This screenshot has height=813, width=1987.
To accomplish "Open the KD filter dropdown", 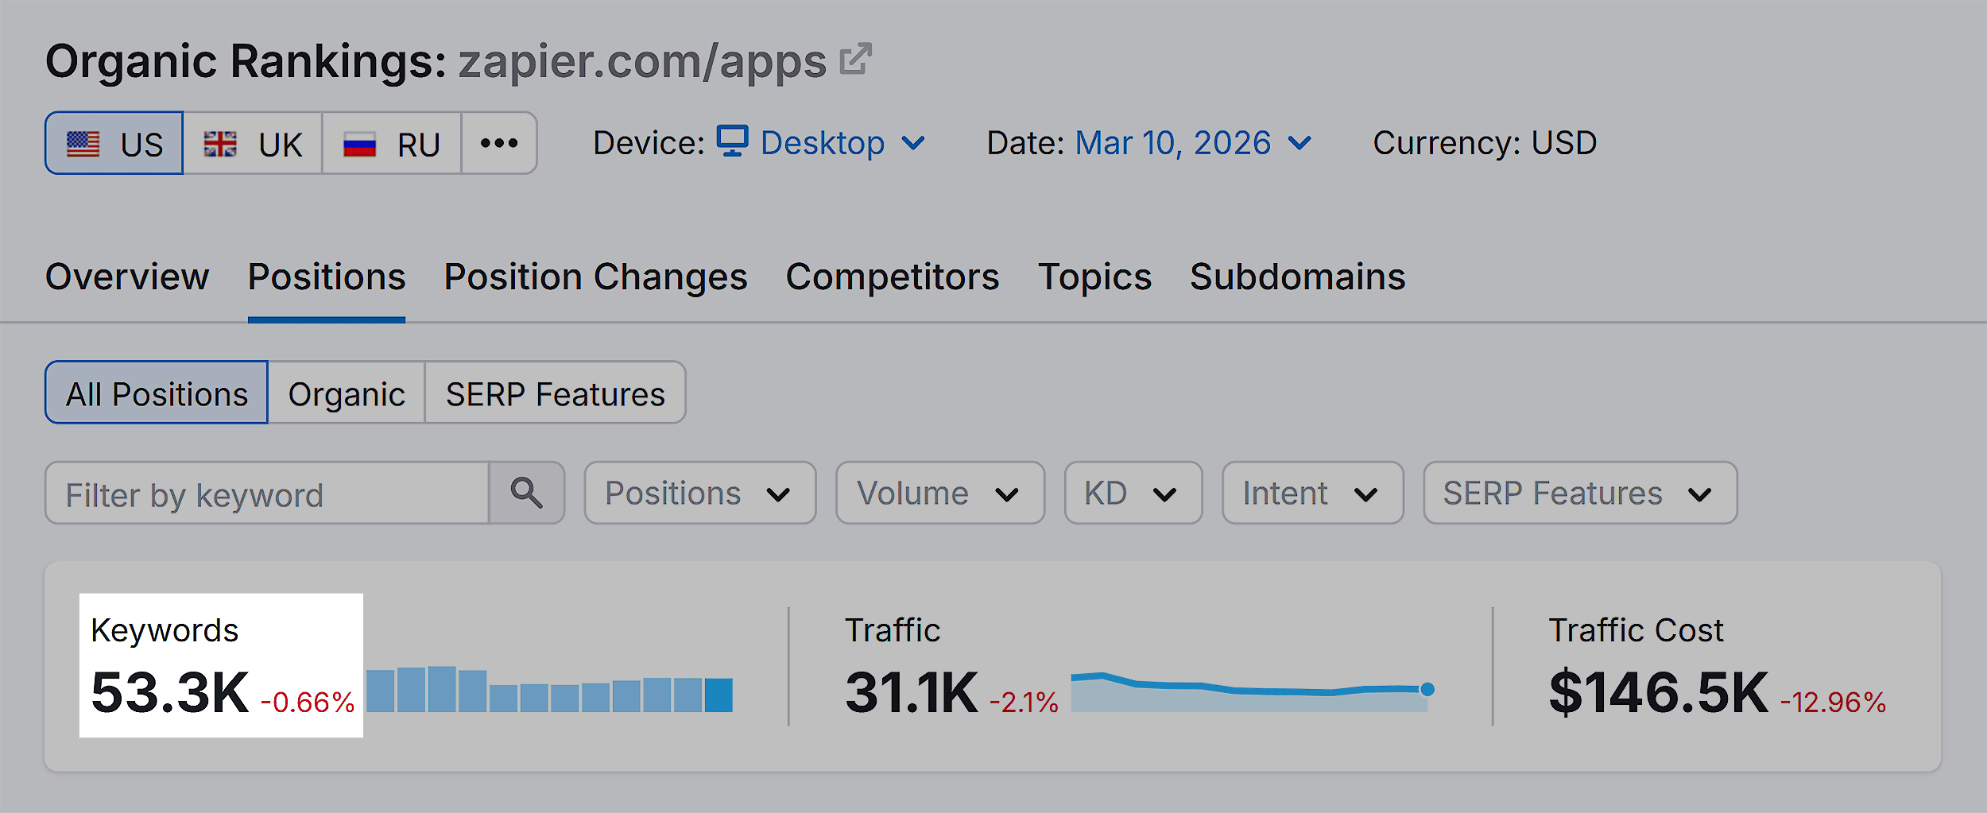I will click(x=1132, y=493).
